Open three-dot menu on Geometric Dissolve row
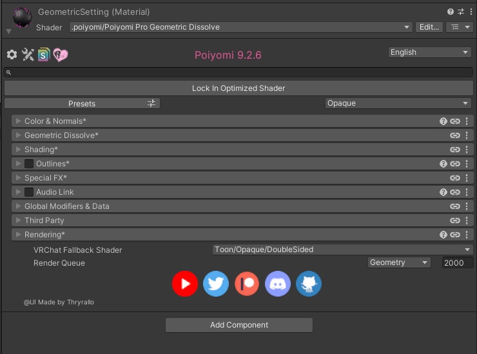This screenshot has width=477, height=354. point(467,135)
